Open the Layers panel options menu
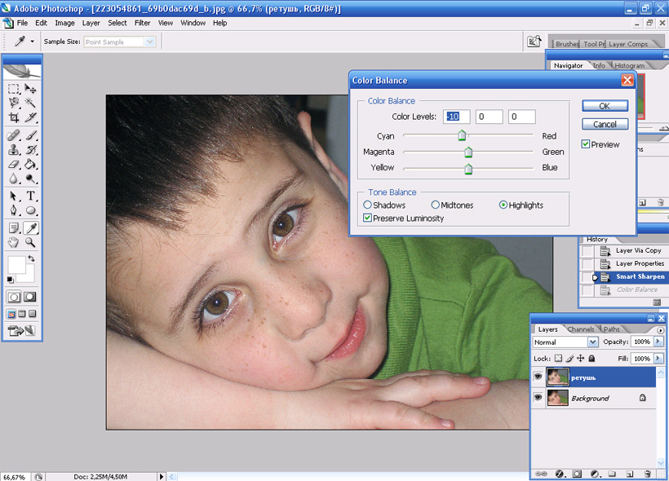Viewport: 669px width, 481px height. click(x=661, y=330)
